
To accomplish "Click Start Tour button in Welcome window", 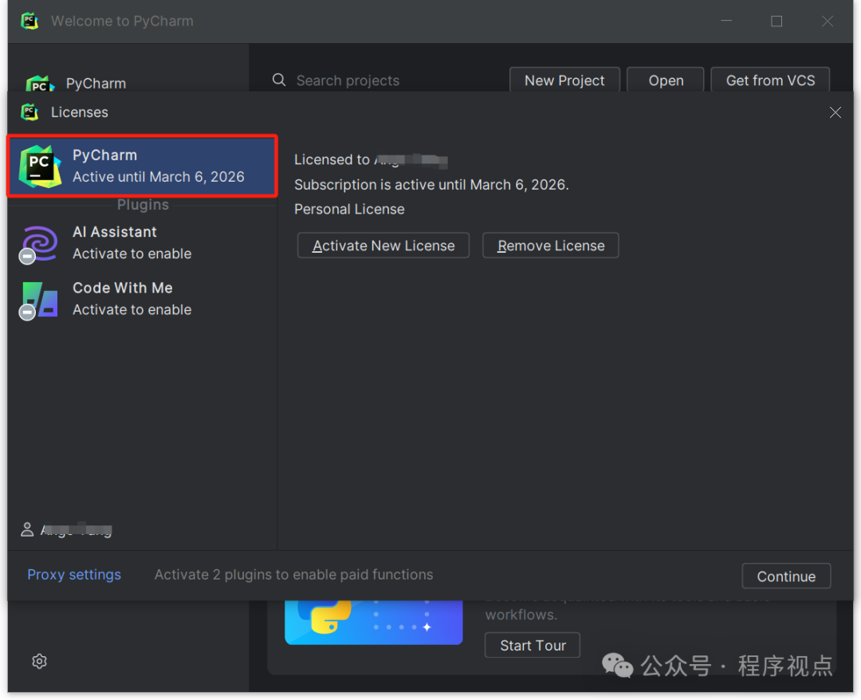I will click(533, 645).
